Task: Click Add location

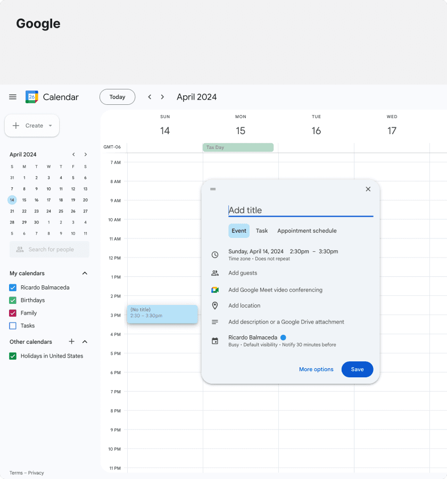Action: [244, 305]
